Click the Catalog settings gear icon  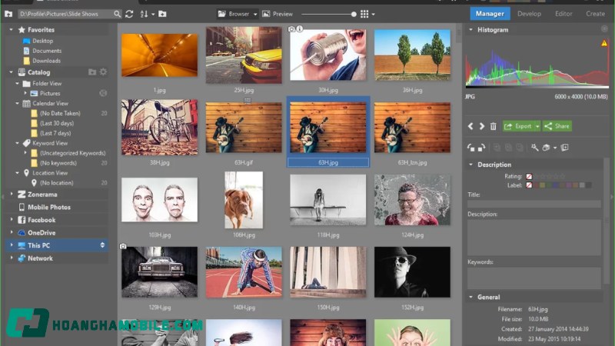[103, 72]
